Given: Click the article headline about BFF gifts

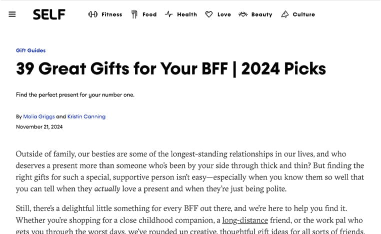Looking at the screenshot, I should pyautogui.click(x=171, y=69).
